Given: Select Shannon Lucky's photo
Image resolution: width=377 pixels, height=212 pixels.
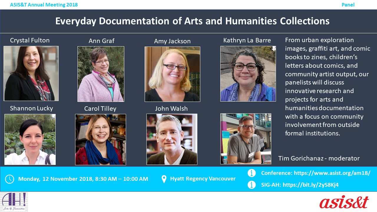Looking at the screenshot, I should 30,139.
